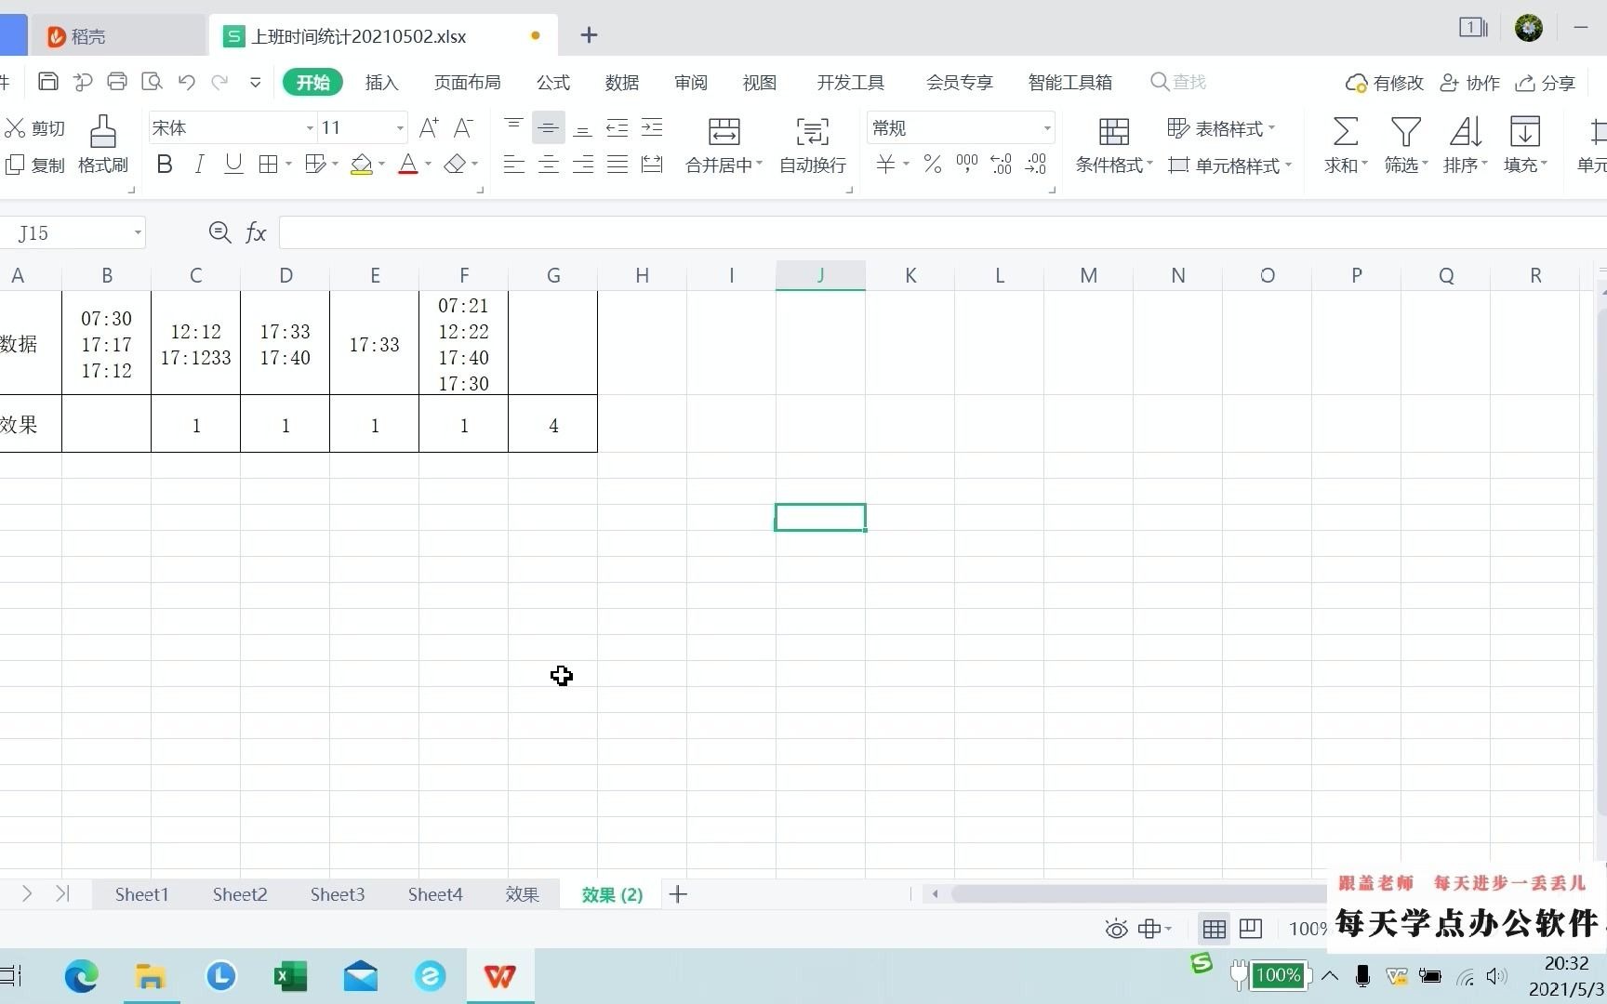1607x1004 pixels.
Task: Switch to the 数据 ribbon tab
Action: coord(621,82)
